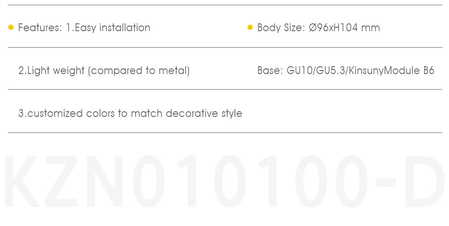The image size is (449, 226).
Task: Click the 'Features: 1.Easy installation' text
Action: point(84,28)
